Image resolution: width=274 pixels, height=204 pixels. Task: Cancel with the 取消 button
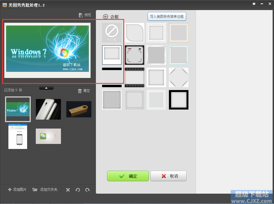click(168, 176)
